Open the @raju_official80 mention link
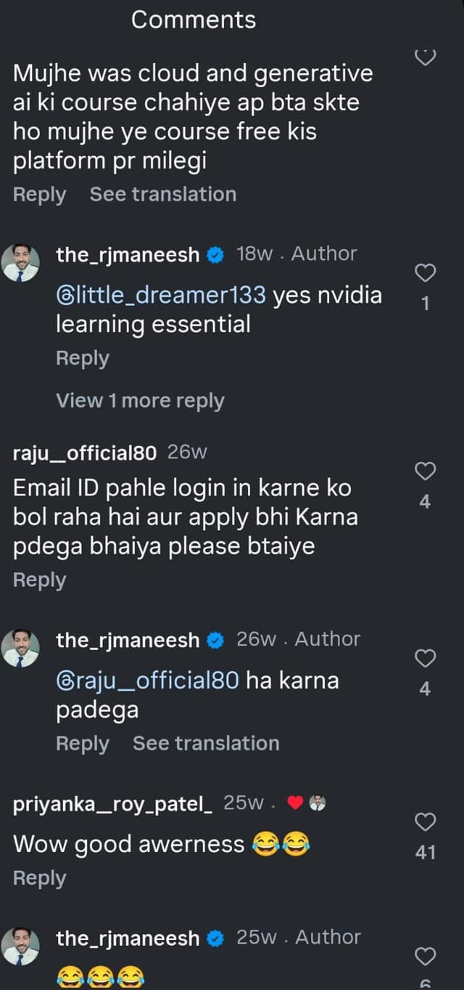The height and width of the screenshot is (990, 464). click(147, 681)
